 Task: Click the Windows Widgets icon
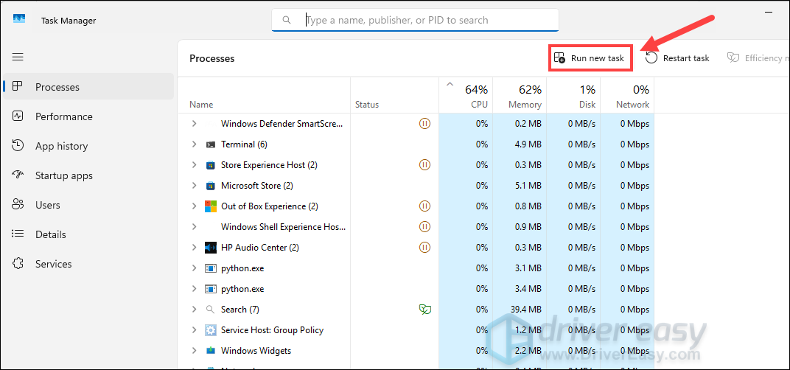pyautogui.click(x=211, y=351)
